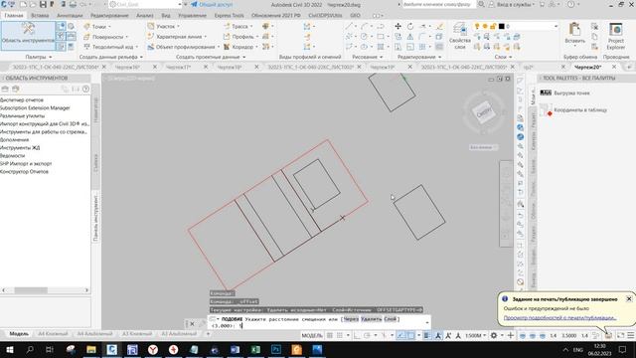Screen dimensions: 636x358
Task: Click the Plot printer icon in quick access toolbar
Action: click(x=73, y=4)
